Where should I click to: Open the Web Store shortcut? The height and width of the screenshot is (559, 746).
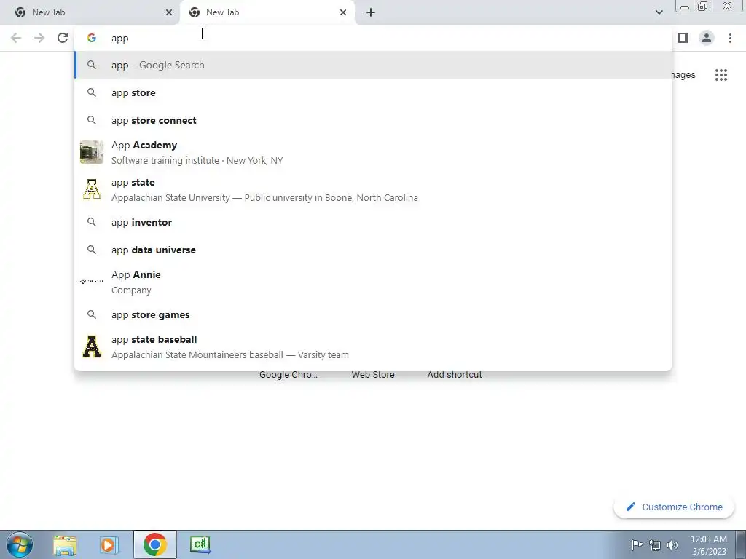tap(373, 375)
